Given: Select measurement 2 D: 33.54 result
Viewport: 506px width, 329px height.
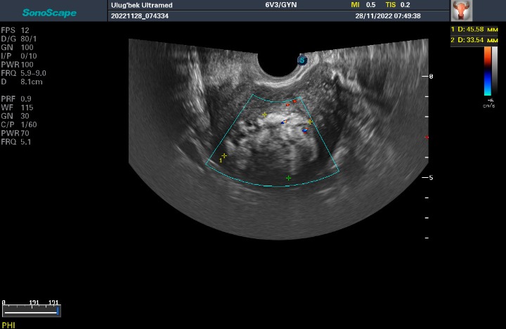Looking at the screenshot, I should (x=474, y=40).
